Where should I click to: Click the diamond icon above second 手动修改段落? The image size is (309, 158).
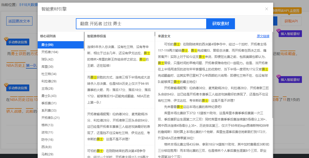click(x=6, y=85)
